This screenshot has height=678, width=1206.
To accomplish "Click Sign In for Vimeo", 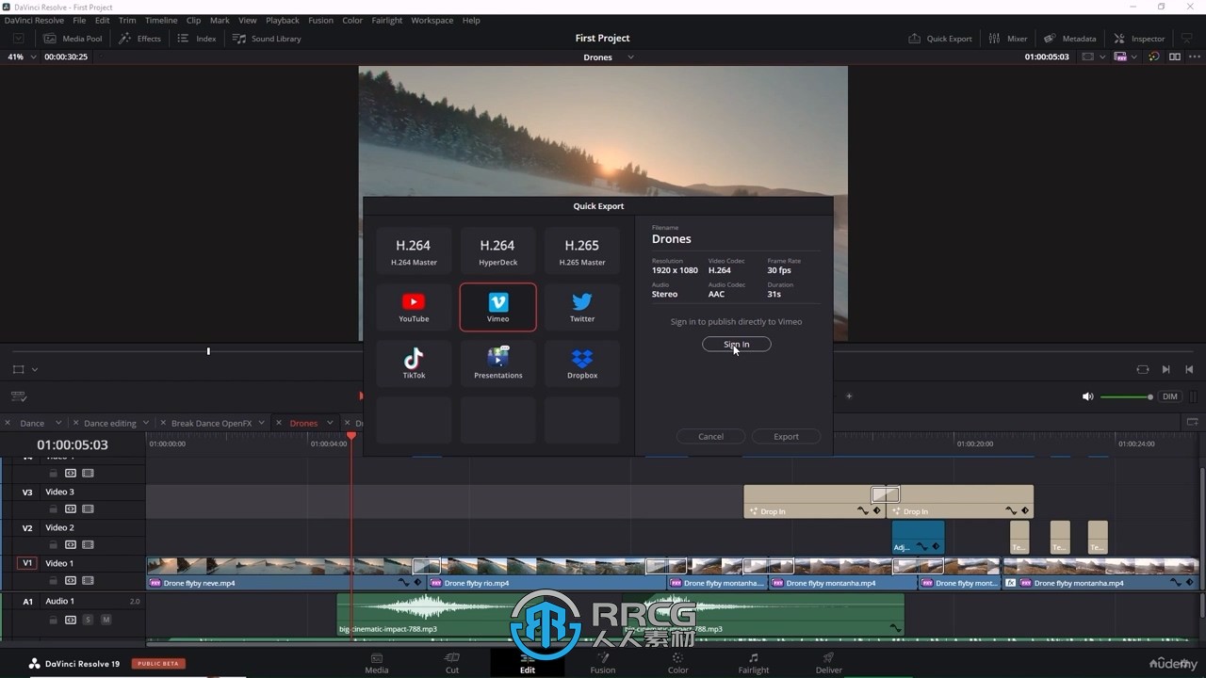I will tap(737, 345).
